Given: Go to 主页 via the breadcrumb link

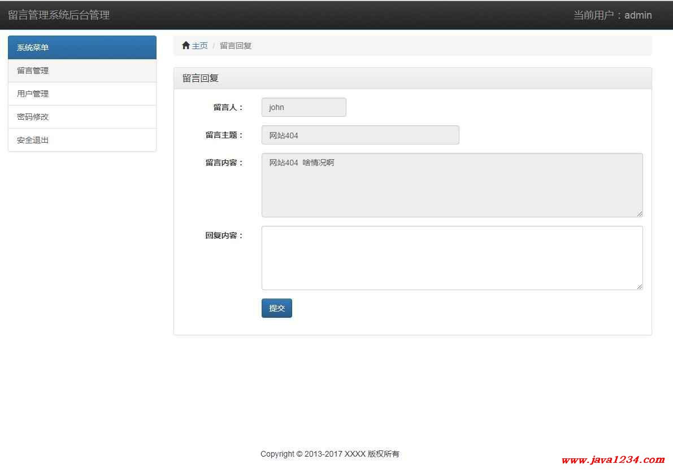Looking at the screenshot, I should pyautogui.click(x=199, y=46).
